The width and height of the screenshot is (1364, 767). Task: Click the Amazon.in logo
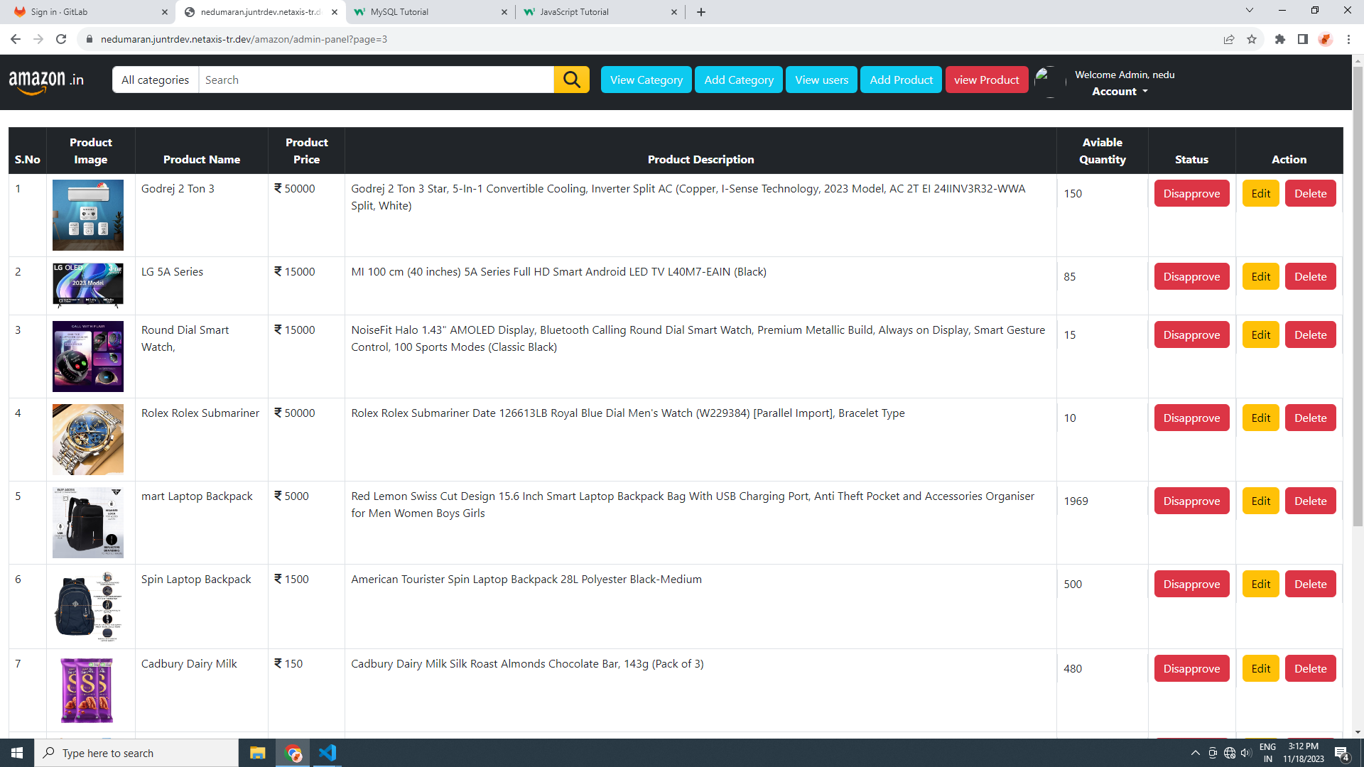[x=45, y=81]
